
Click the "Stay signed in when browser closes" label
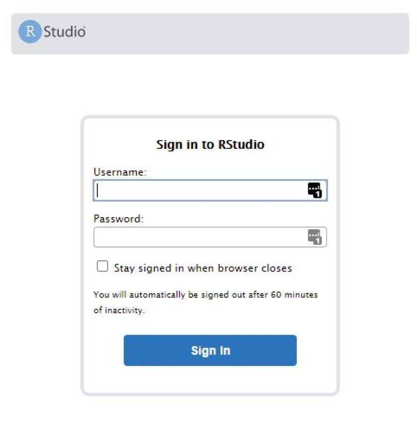click(203, 268)
